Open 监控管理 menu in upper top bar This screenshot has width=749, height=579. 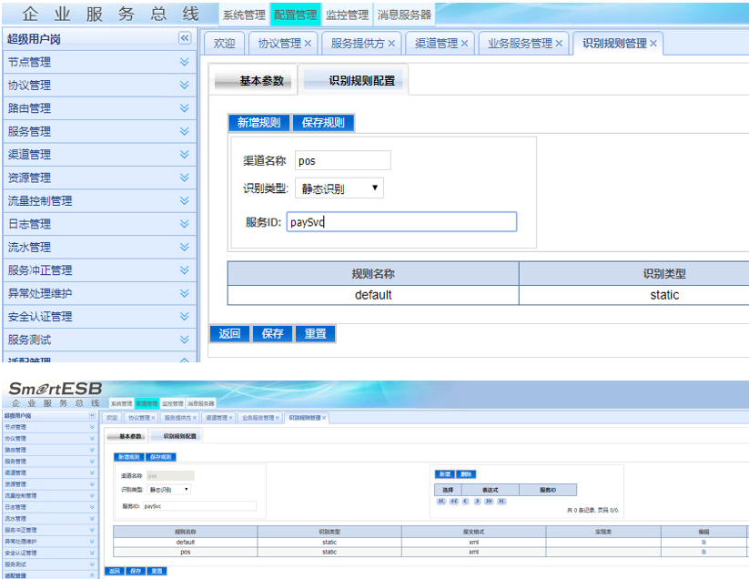coord(347,15)
